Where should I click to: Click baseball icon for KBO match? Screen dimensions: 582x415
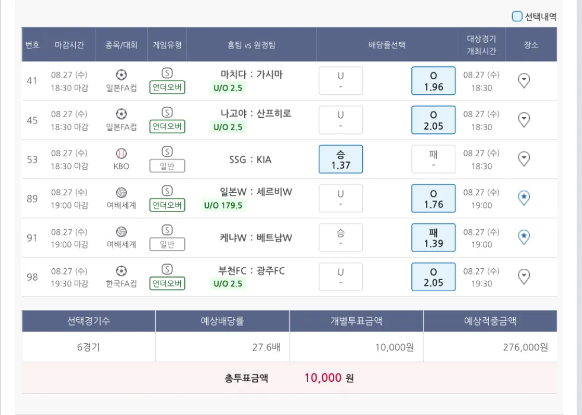click(121, 153)
